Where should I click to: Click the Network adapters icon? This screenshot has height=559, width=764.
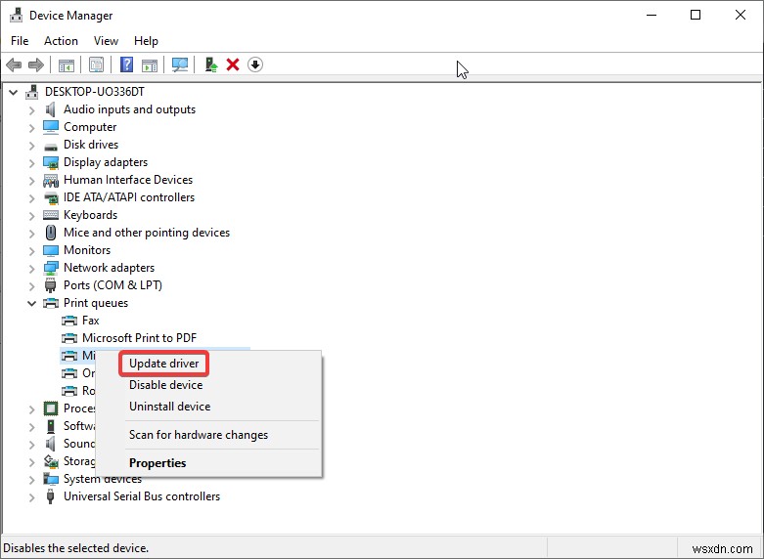click(51, 268)
